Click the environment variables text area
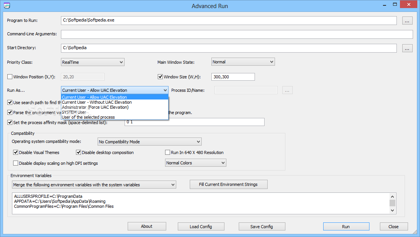 (x=201, y=203)
